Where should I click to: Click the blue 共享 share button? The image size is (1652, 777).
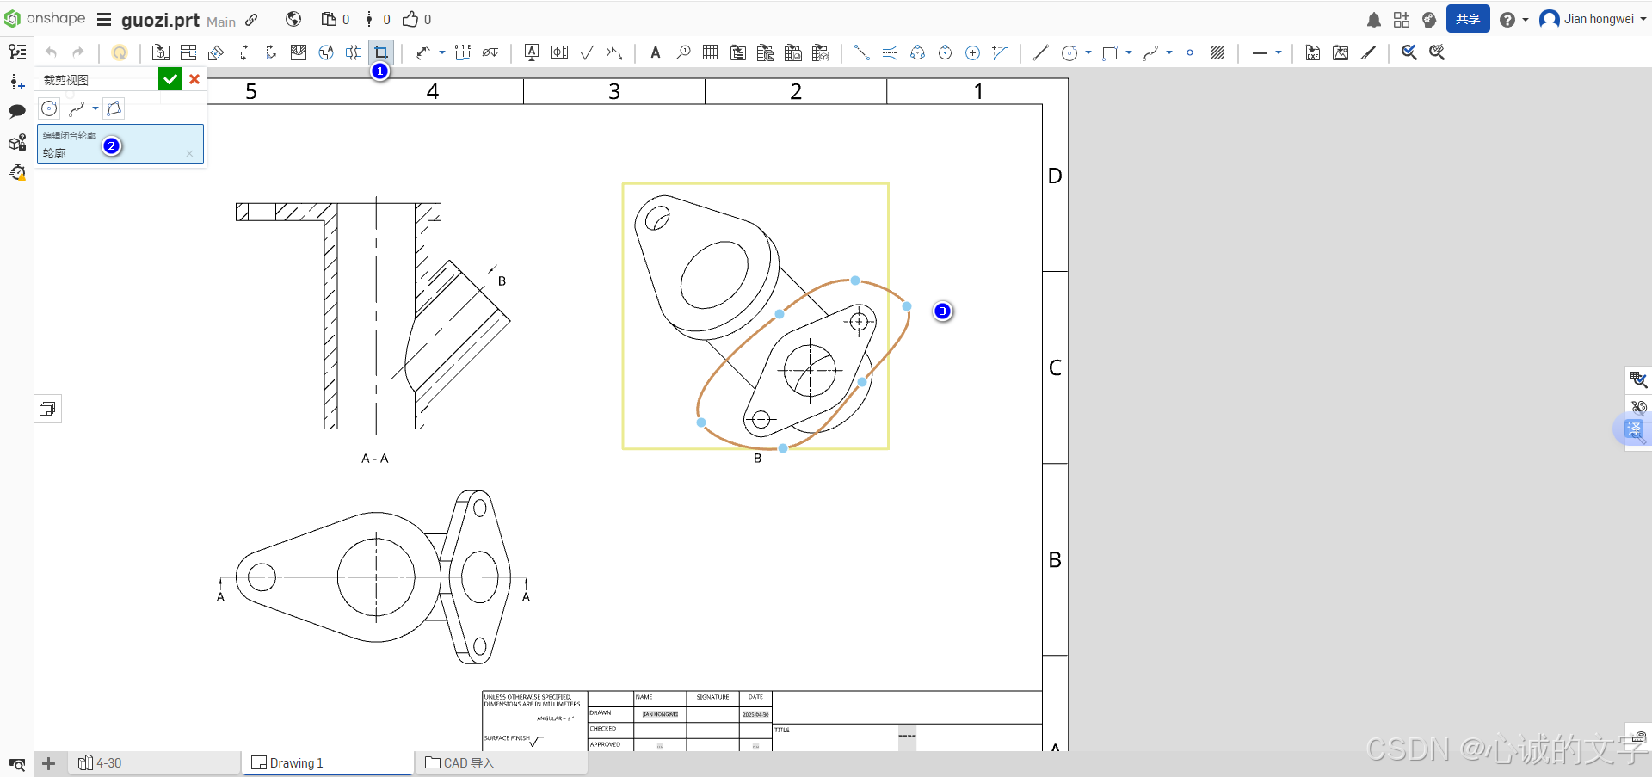pyautogui.click(x=1468, y=19)
